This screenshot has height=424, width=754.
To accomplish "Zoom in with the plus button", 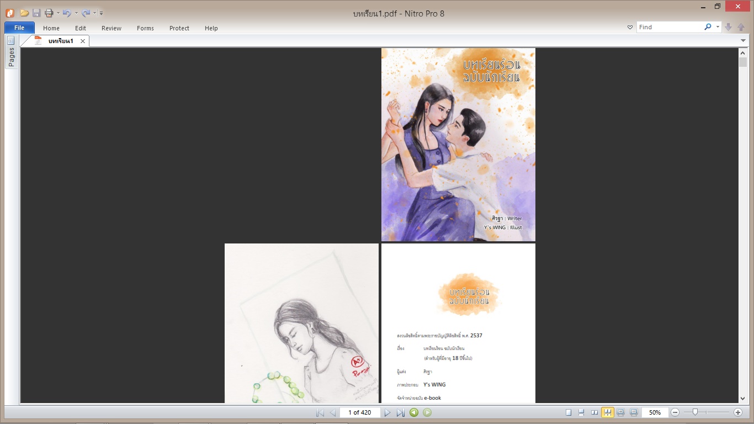I will [738, 412].
